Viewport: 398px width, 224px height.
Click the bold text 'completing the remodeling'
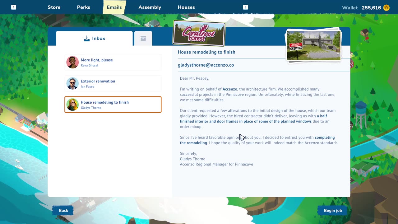click(257, 140)
